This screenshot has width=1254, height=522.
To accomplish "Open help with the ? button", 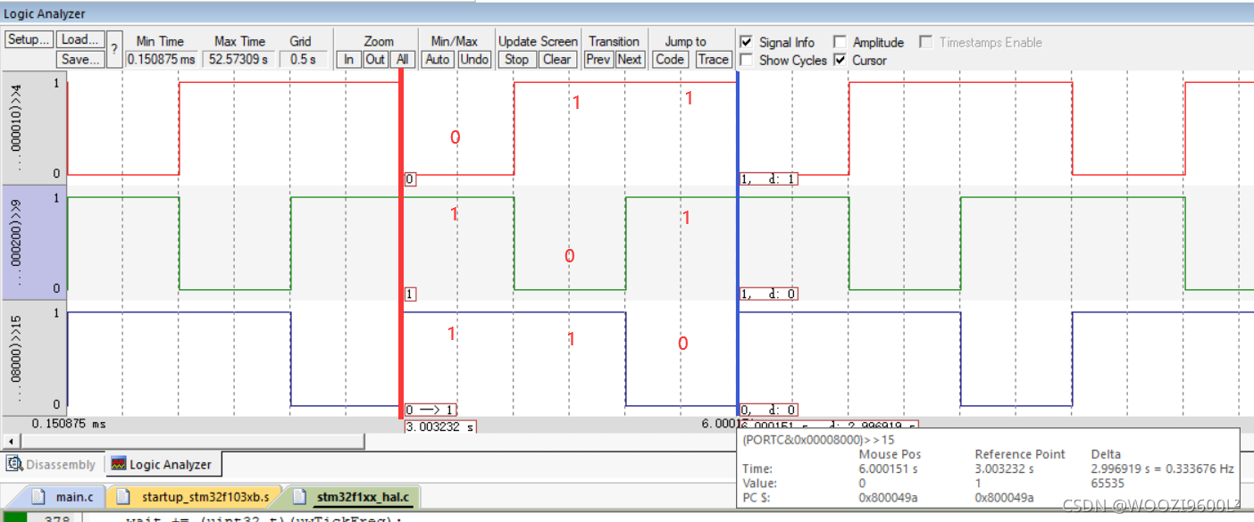I will pyautogui.click(x=113, y=50).
